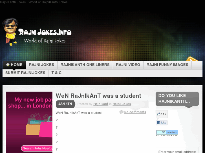Open the T & C menu item
The height and width of the screenshot is (153, 205).
point(56,73)
